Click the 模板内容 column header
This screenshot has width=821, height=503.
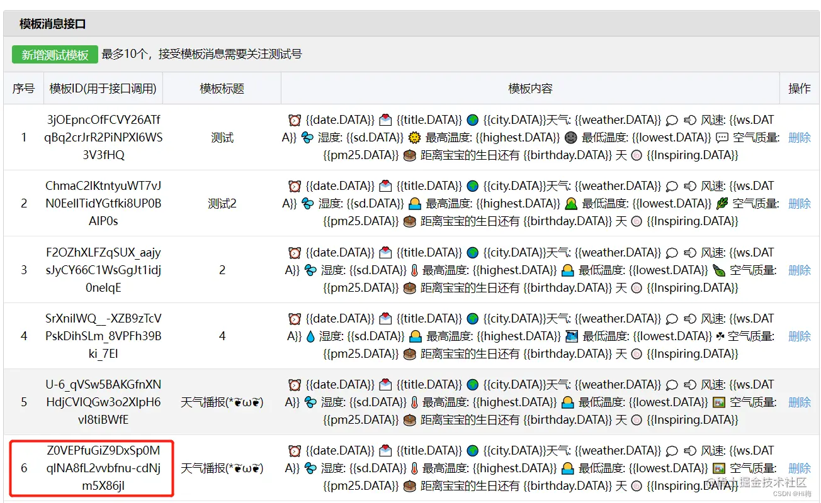coord(531,89)
